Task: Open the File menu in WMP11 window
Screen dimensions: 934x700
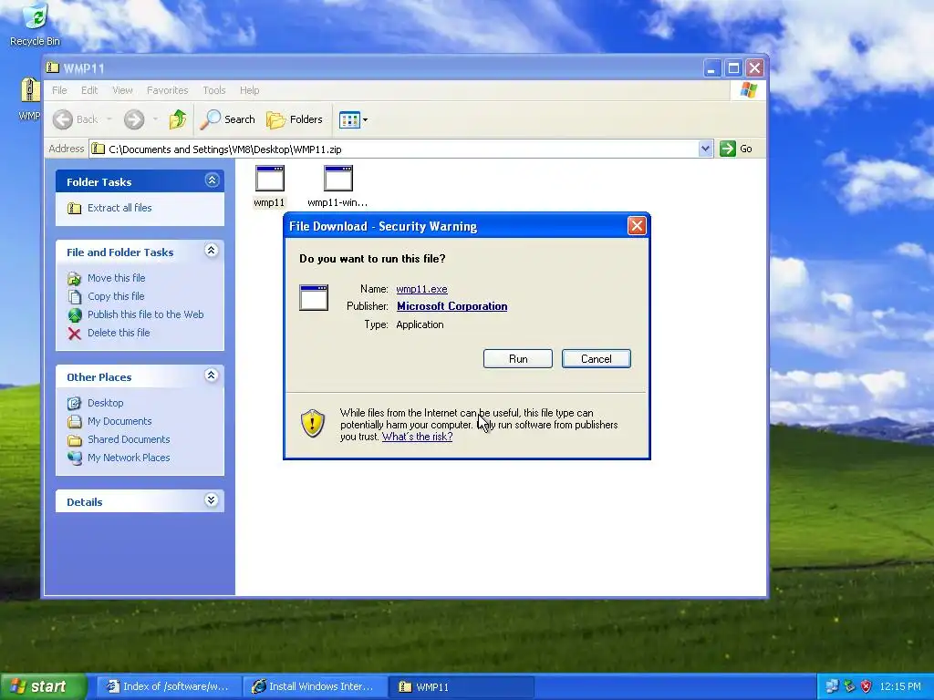Action: pyautogui.click(x=59, y=90)
